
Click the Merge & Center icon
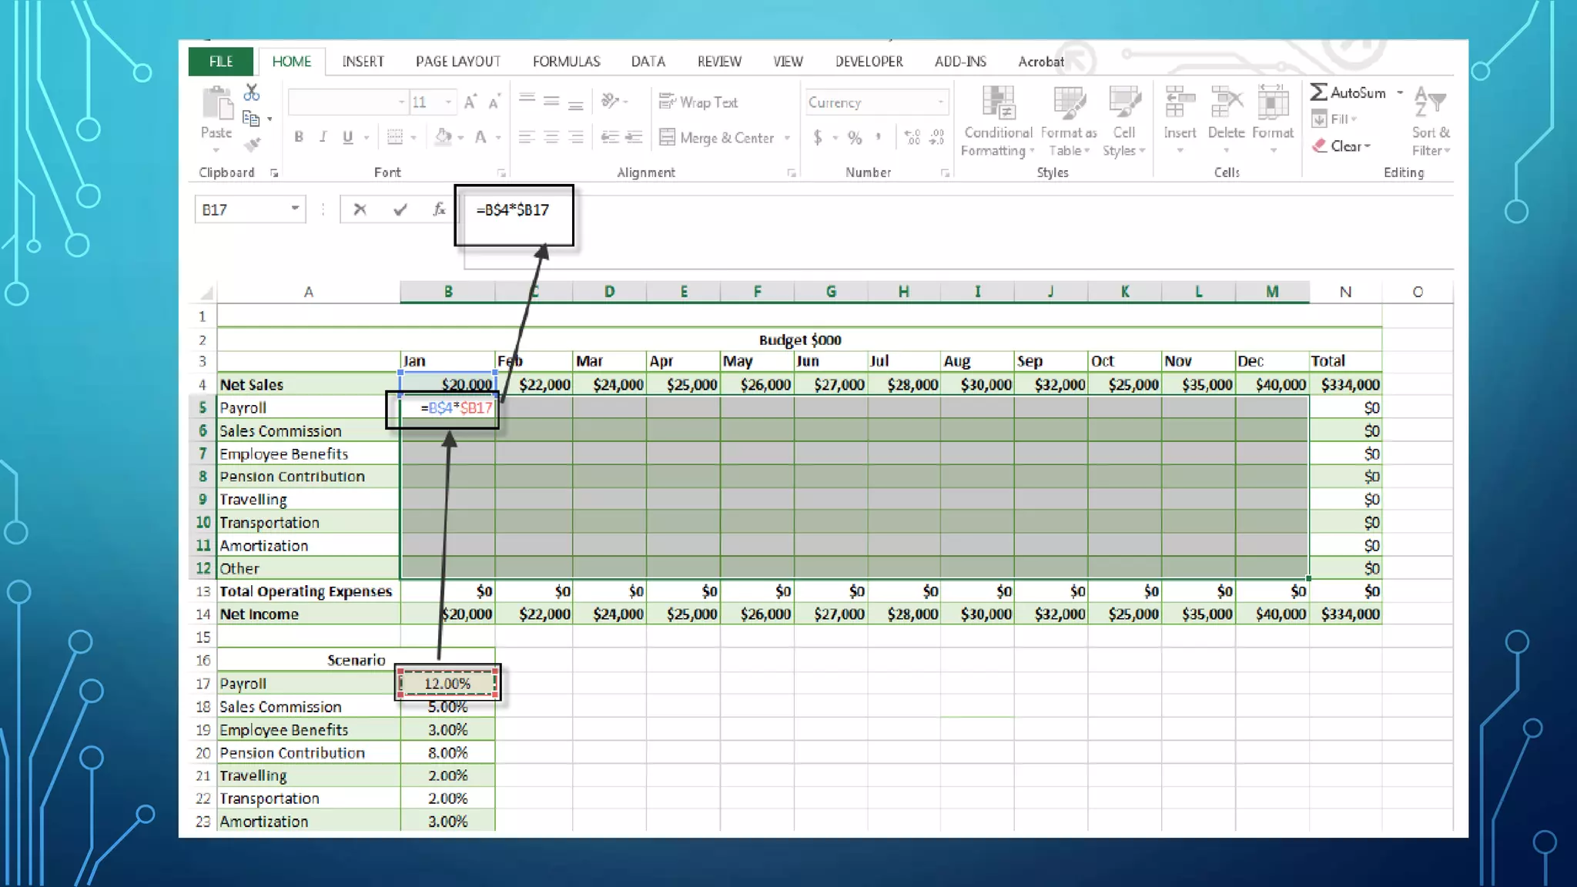667,138
